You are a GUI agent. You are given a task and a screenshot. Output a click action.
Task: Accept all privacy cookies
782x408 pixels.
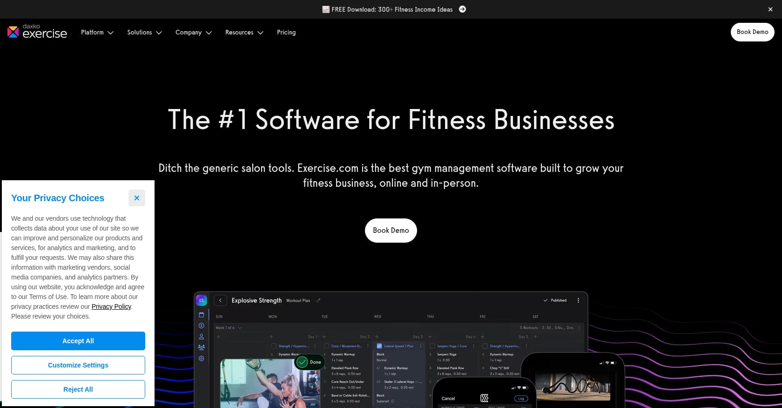coord(78,341)
